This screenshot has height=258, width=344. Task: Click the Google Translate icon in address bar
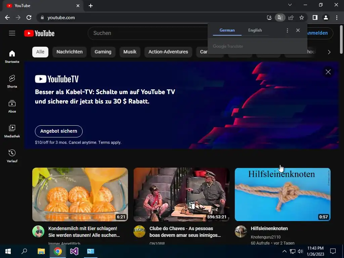pyautogui.click(x=280, y=17)
